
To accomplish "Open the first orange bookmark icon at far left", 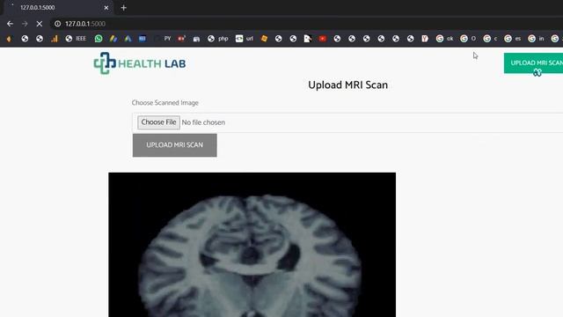I will 9,39.
